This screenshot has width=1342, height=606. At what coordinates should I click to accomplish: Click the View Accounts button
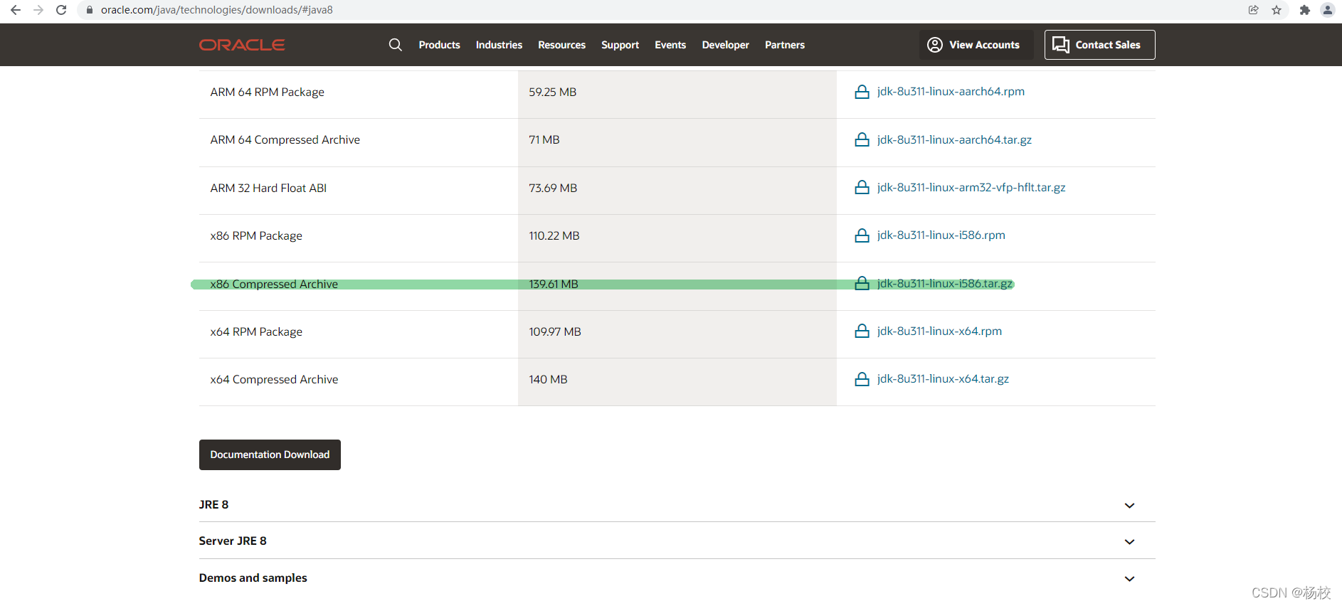coord(976,45)
